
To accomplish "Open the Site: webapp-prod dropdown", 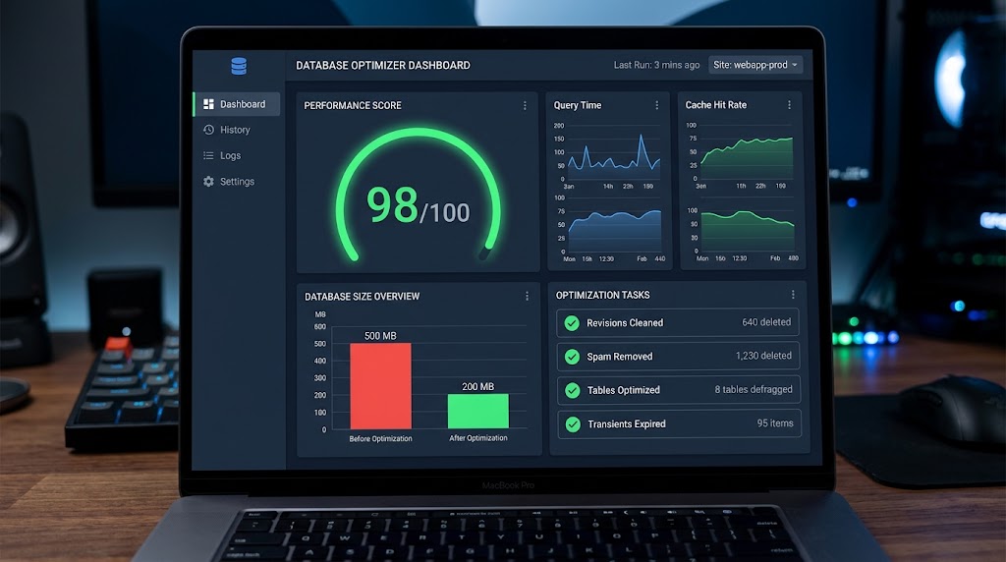I will click(755, 65).
